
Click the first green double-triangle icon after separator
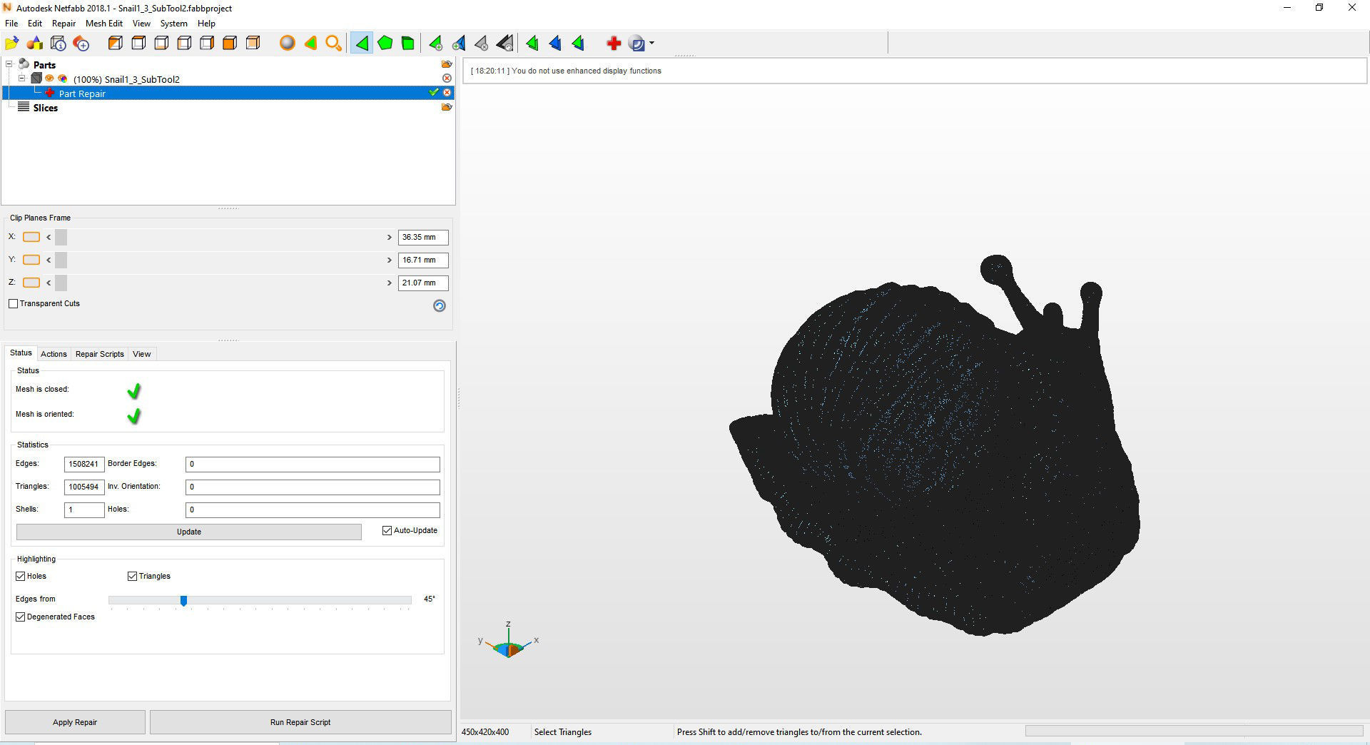(532, 44)
